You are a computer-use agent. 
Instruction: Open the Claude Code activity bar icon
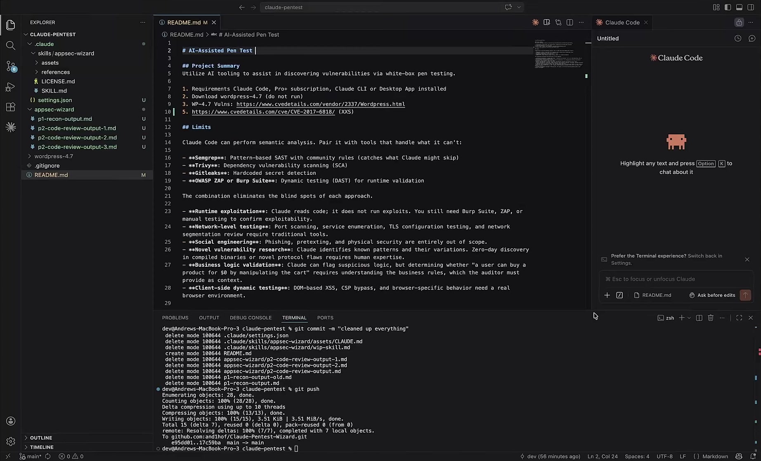(11, 127)
